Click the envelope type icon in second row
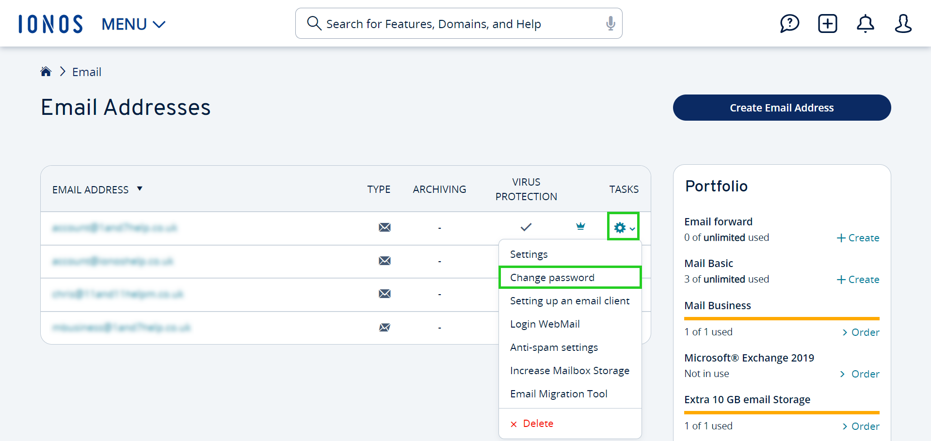This screenshot has width=931, height=441. click(x=385, y=261)
